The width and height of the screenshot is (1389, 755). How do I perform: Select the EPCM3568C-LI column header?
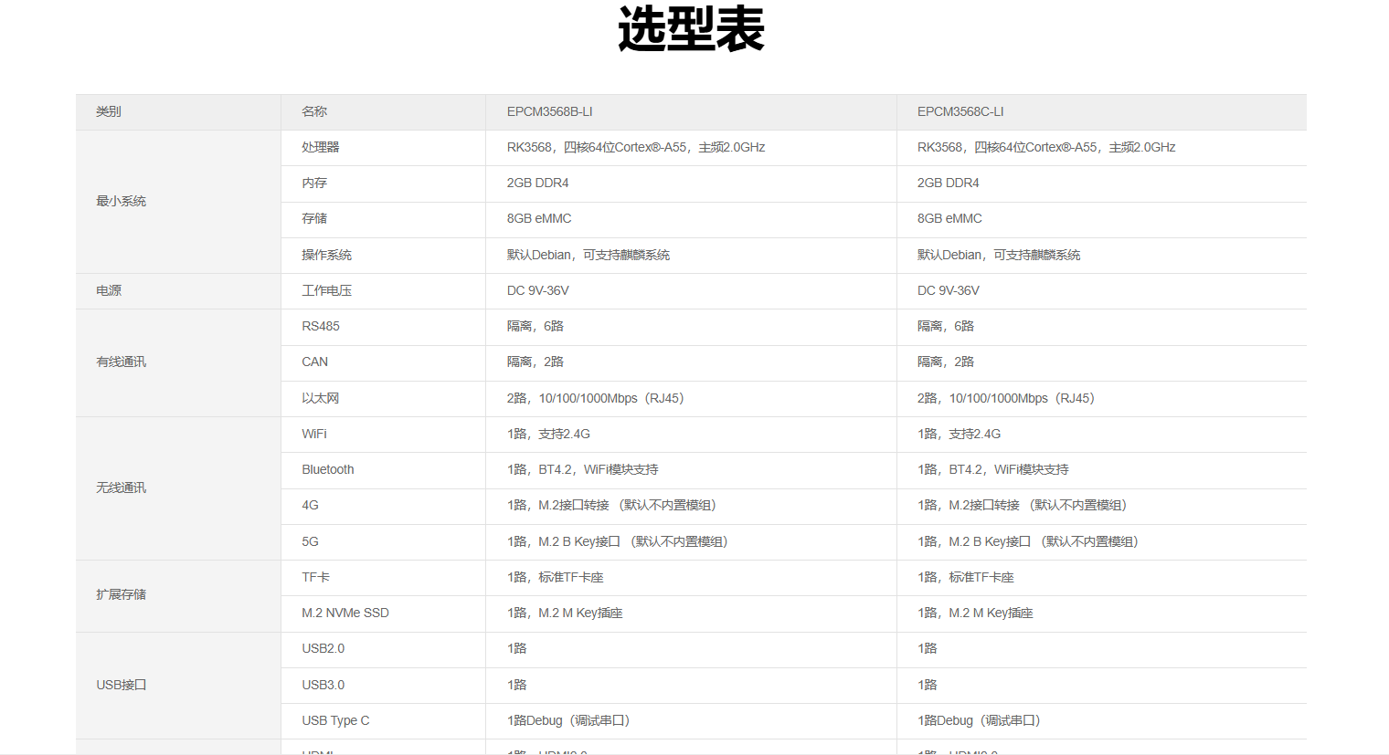(960, 111)
